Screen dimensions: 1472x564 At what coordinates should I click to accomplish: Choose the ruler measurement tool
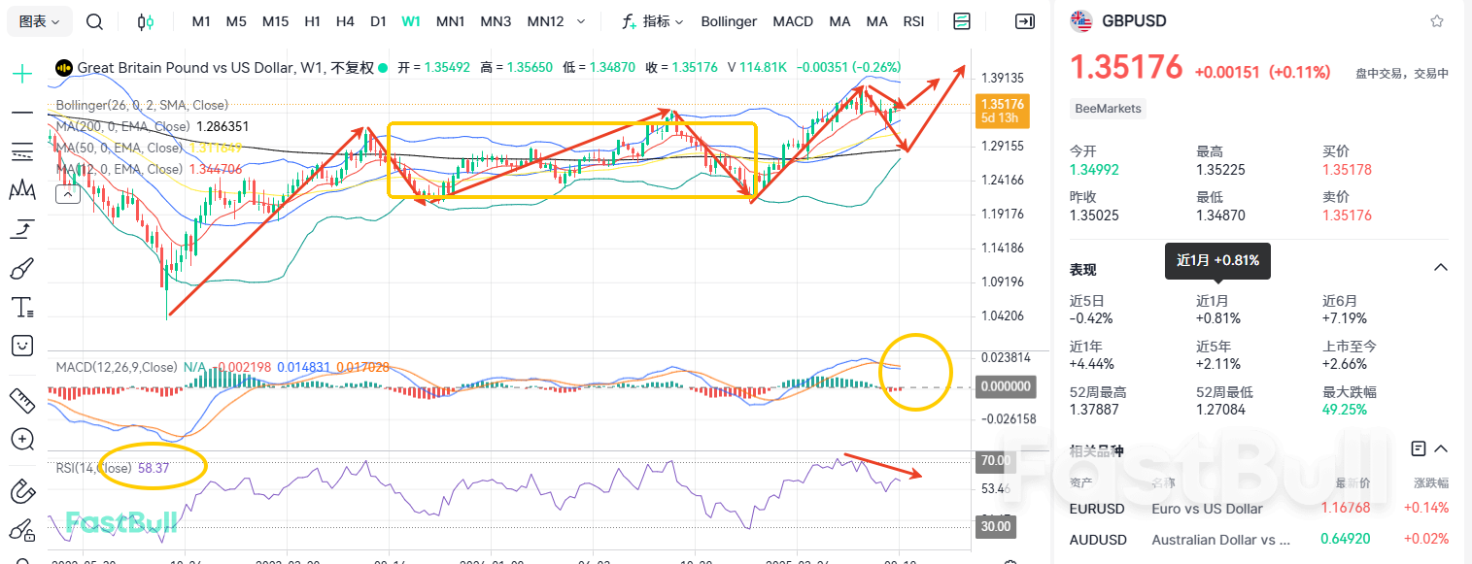(20, 399)
